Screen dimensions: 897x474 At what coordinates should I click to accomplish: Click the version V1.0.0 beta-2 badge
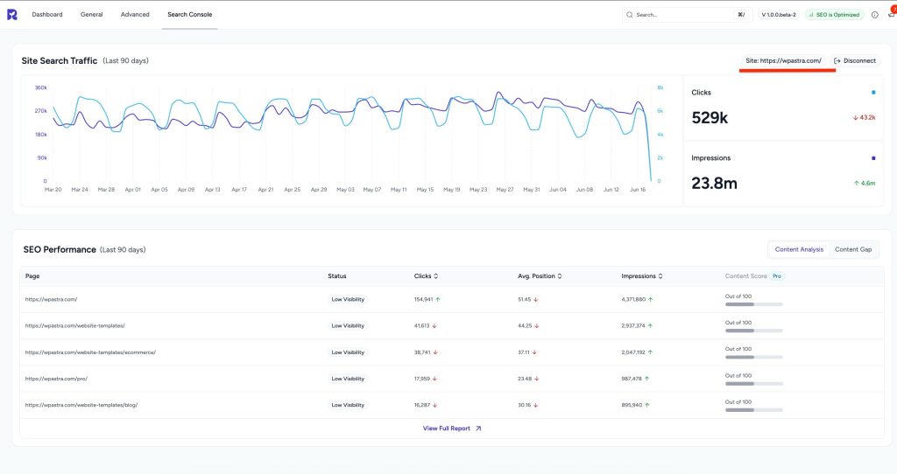[779, 15]
